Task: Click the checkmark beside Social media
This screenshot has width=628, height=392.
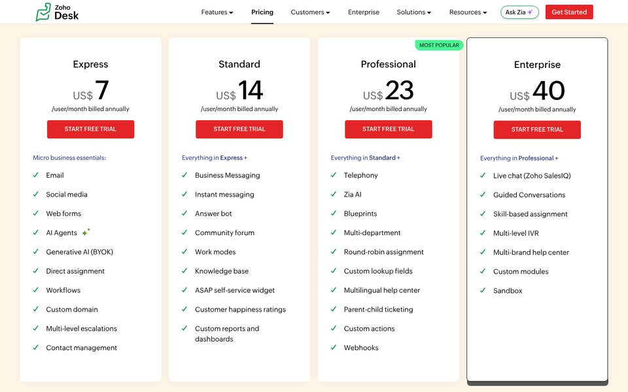Action: pyautogui.click(x=35, y=194)
